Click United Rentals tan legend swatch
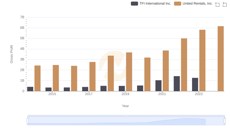The height and width of the screenshot is (132, 230). [177, 3]
